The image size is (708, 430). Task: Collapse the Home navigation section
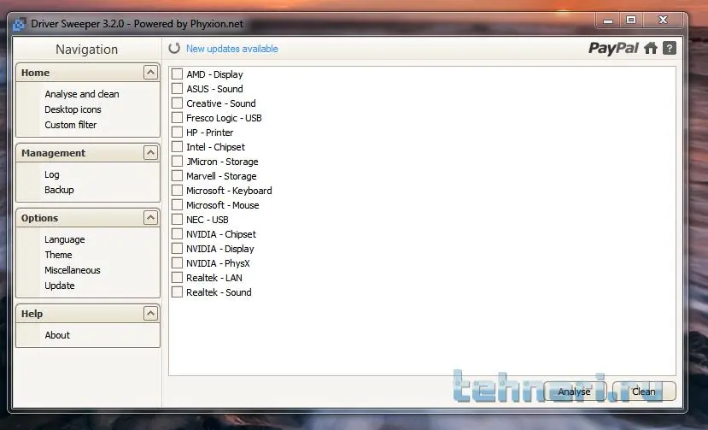(x=151, y=73)
